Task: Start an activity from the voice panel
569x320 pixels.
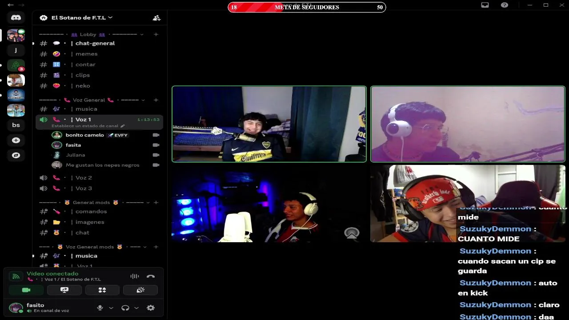Action: click(102, 290)
